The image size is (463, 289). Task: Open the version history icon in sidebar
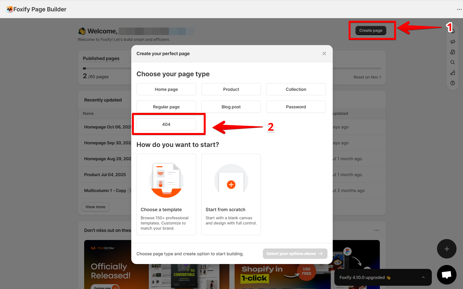point(453,52)
